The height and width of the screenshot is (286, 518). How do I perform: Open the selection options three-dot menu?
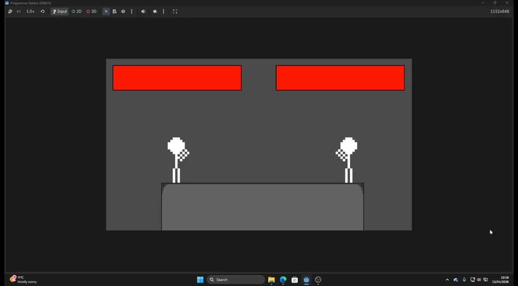131,11
